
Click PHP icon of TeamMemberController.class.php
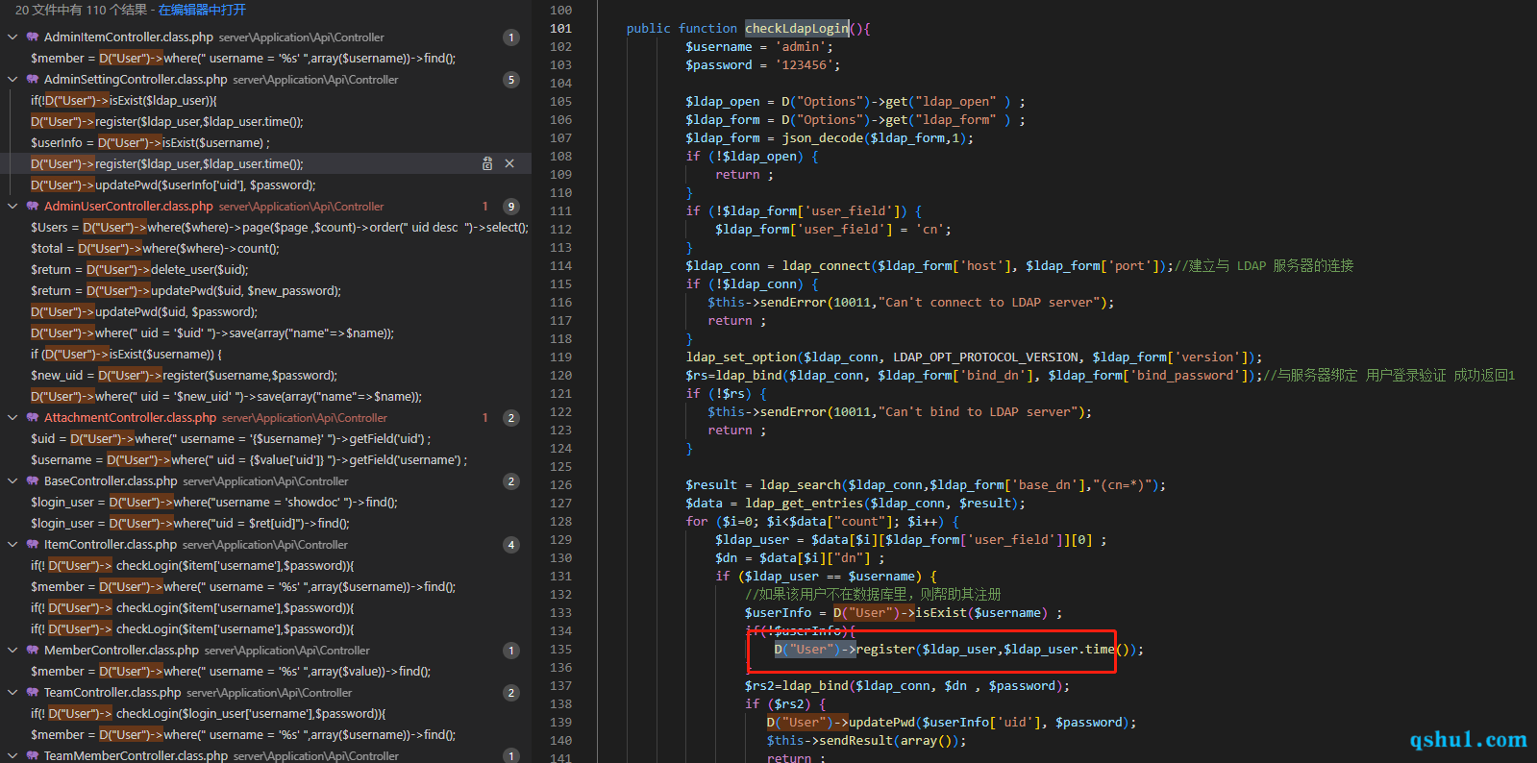pyautogui.click(x=33, y=756)
